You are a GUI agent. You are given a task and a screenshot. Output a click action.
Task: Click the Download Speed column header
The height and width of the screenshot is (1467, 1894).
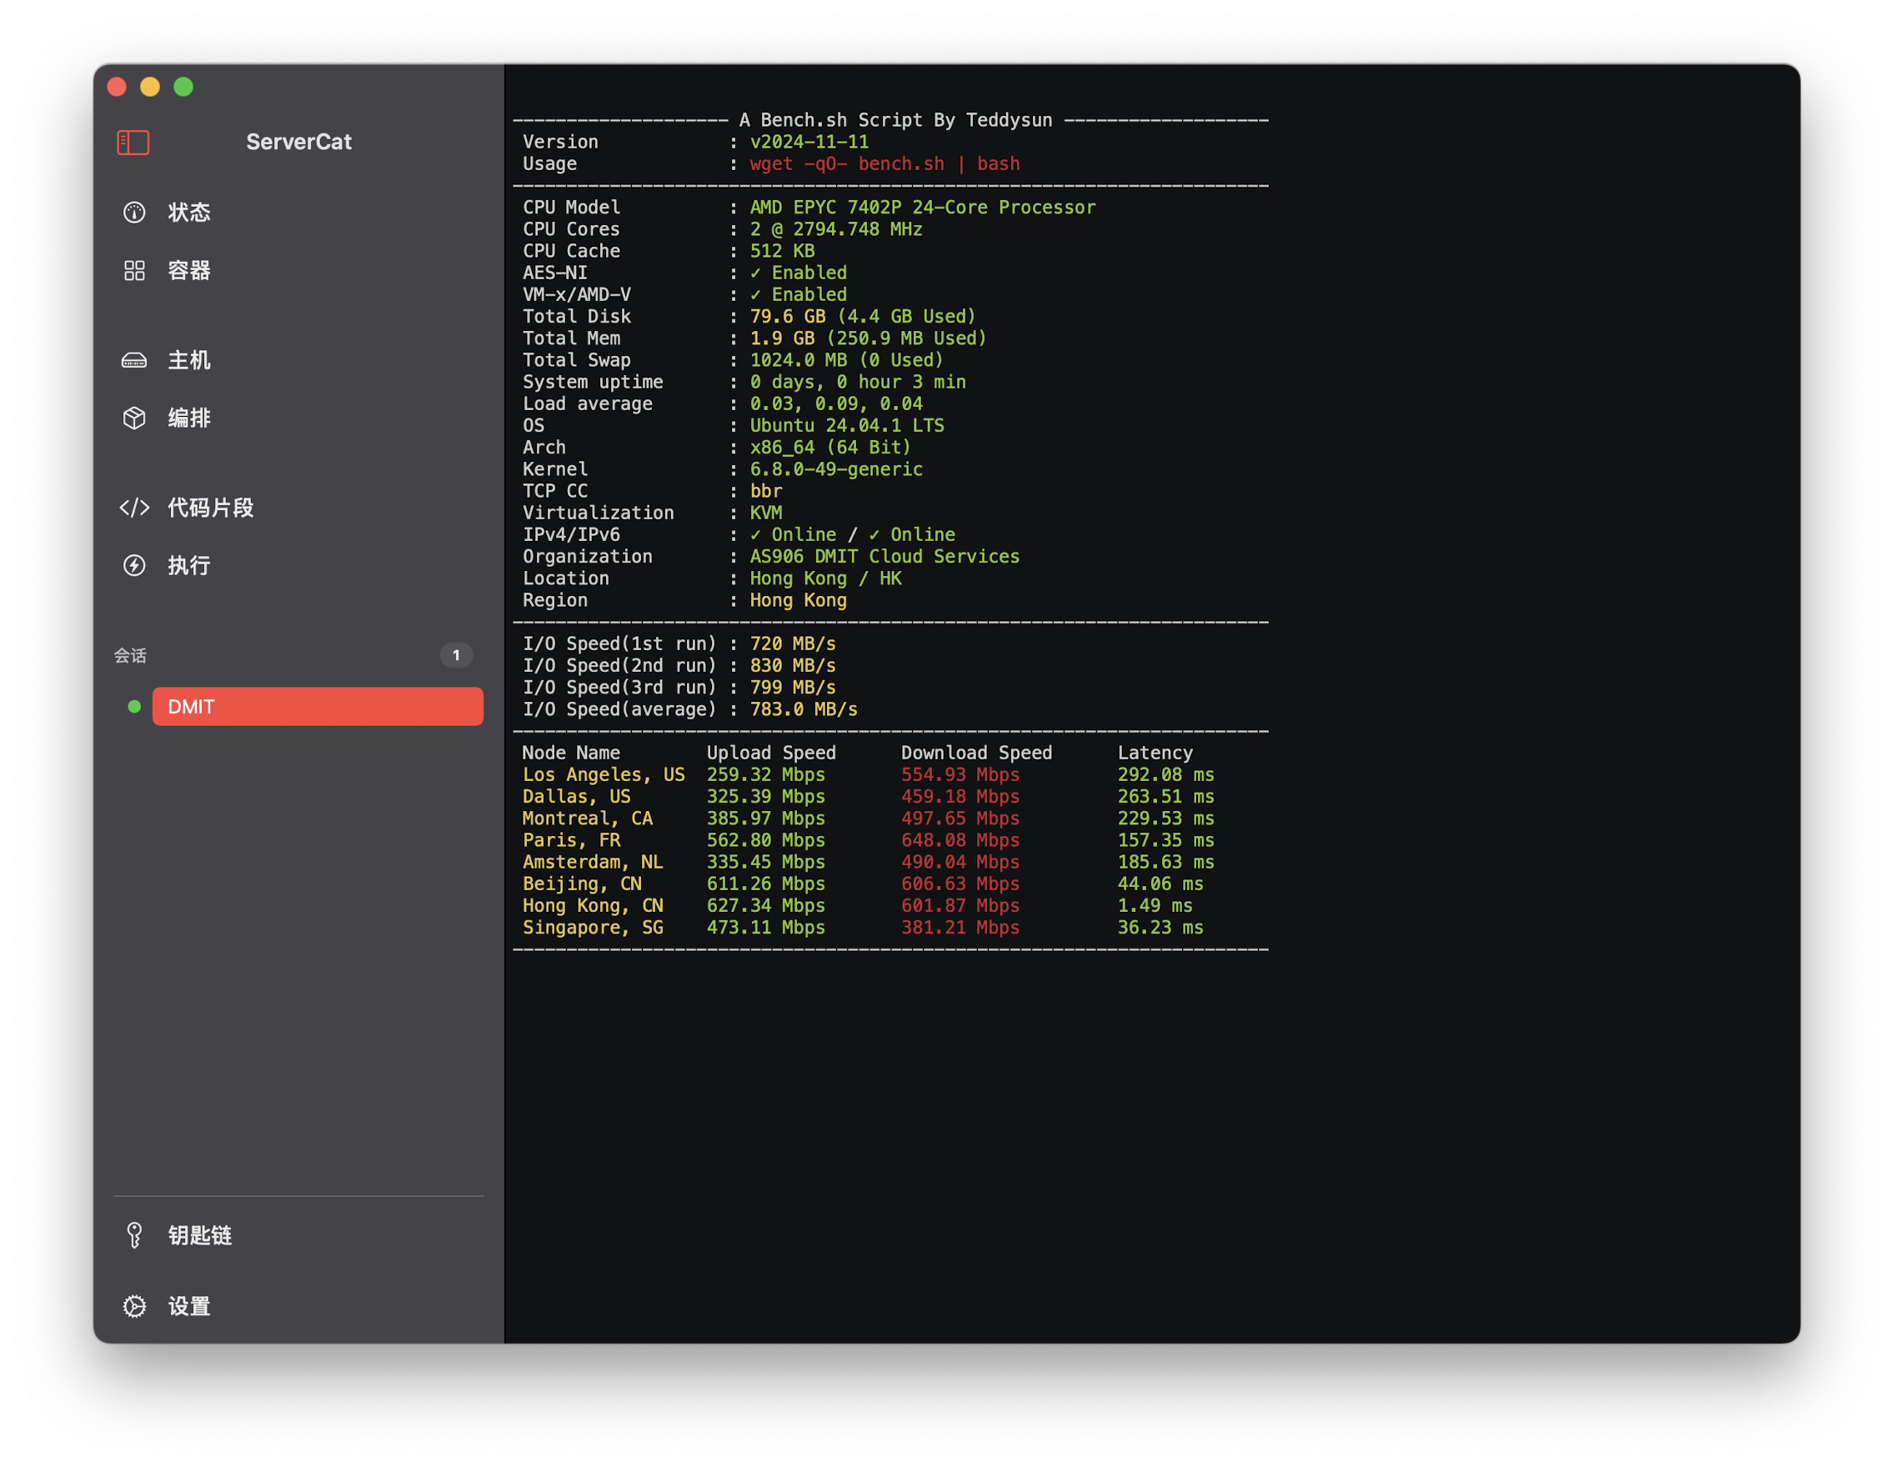tap(976, 754)
